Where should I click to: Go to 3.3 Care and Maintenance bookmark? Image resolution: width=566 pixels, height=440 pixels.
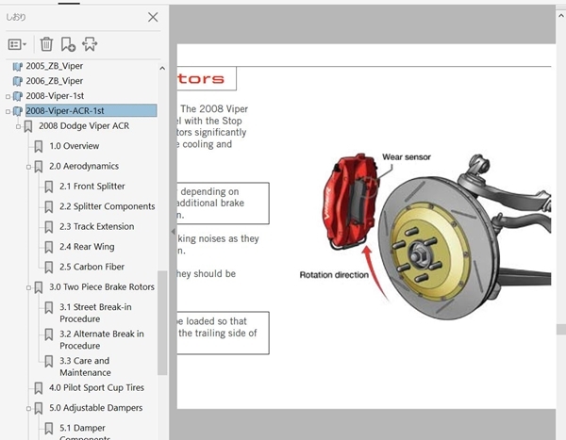point(85,367)
